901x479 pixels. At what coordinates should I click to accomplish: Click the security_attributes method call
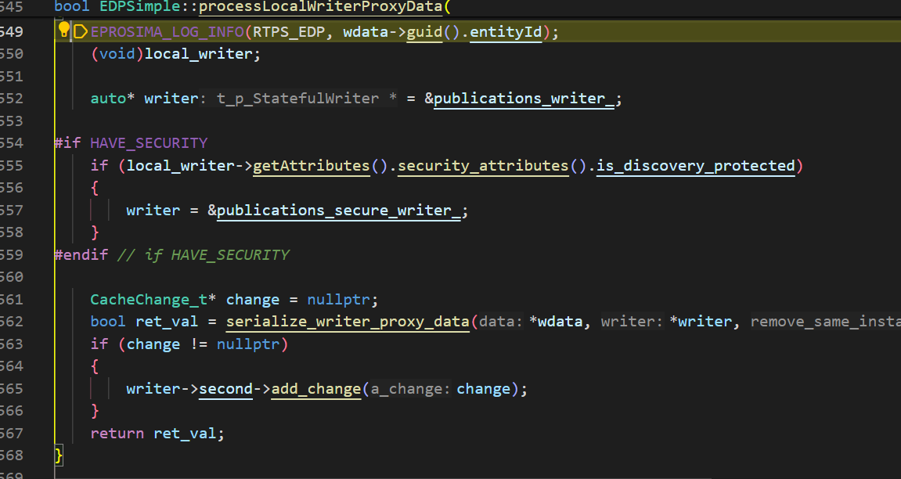(483, 165)
